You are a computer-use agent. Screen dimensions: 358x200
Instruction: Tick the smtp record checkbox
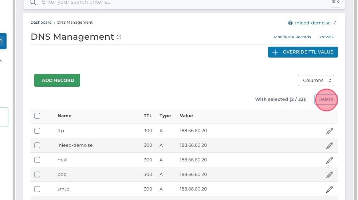[37, 189]
